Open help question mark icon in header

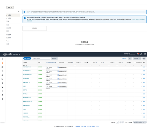point(141,54)
